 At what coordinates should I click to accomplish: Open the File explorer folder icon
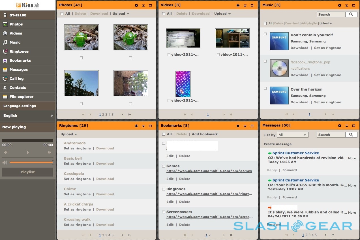[5, 97]
